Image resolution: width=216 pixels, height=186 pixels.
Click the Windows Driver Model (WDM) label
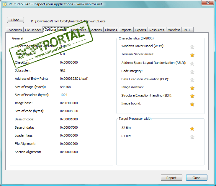pyautogui.click(x=143, y=46)
